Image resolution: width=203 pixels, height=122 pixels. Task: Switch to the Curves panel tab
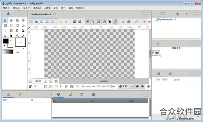(70, 94)
